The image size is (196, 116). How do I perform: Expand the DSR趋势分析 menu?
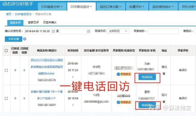click(52, 6)
